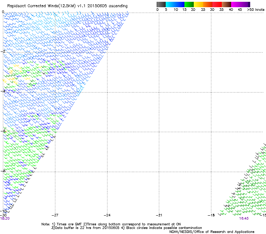The image size is (266, 234).
Task: Click the orange 25-30 knots color segment
Action: 208,4
